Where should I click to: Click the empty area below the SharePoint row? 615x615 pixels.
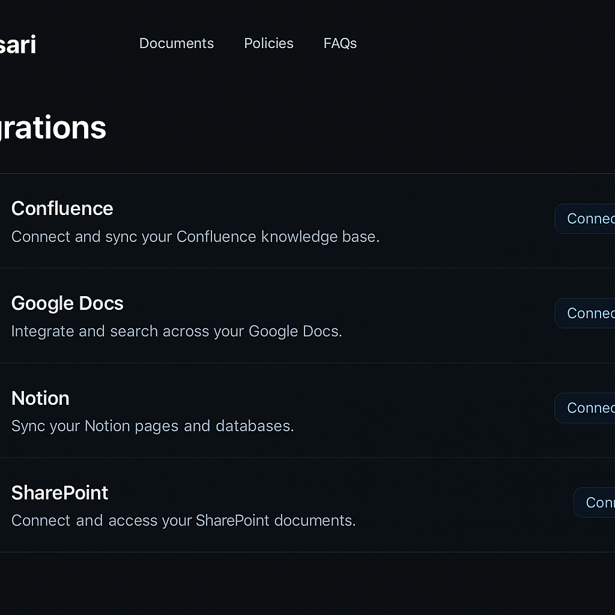(x=300, y=583)
